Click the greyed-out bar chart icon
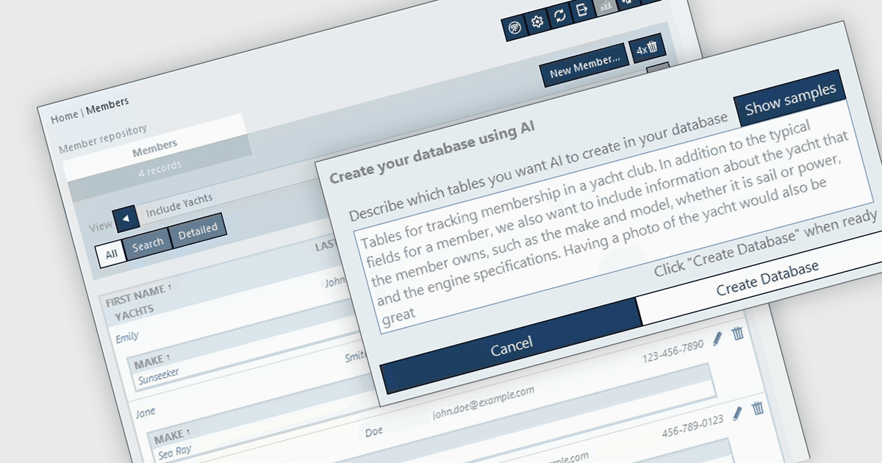The image size is (882, 463). pyautogui.click(x=606, y=5)
